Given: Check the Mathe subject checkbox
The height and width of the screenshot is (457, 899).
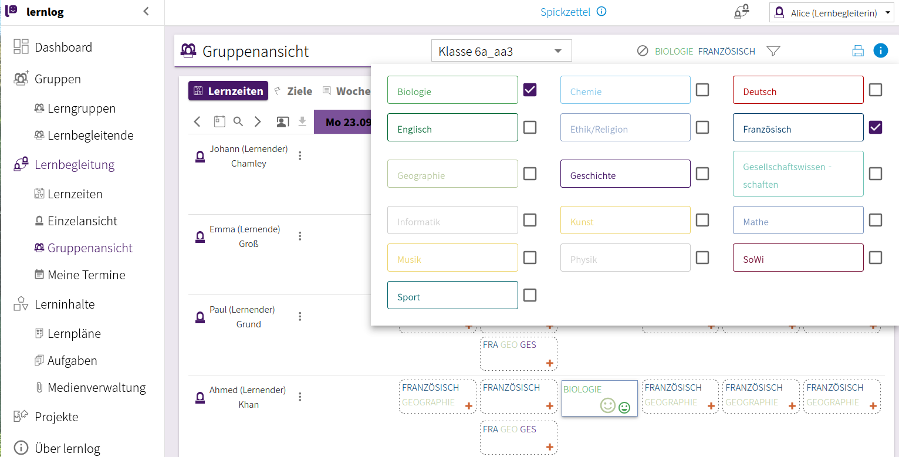Looking at the screenshot, I should [x=876, y=220].
